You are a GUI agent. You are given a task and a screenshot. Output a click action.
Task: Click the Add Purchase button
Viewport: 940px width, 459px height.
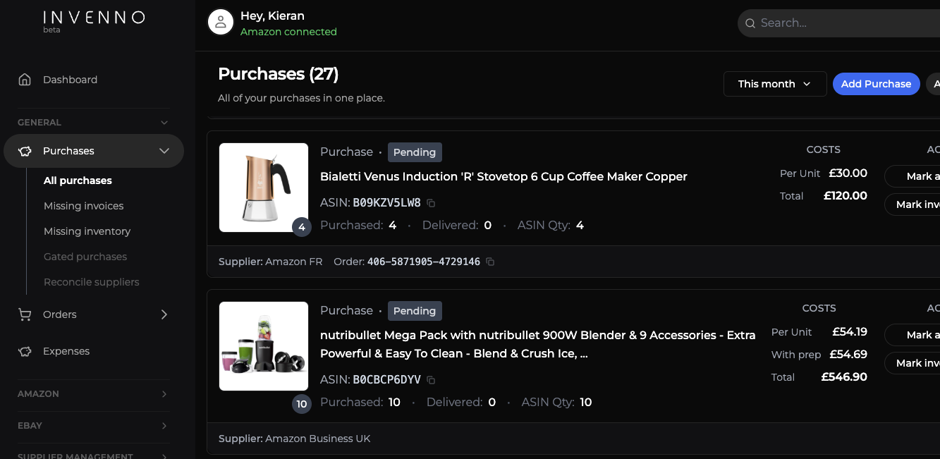pos(876,84)
